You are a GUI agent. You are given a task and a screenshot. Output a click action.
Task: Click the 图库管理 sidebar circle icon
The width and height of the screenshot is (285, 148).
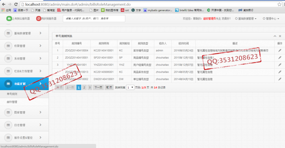tap(8, 112)
